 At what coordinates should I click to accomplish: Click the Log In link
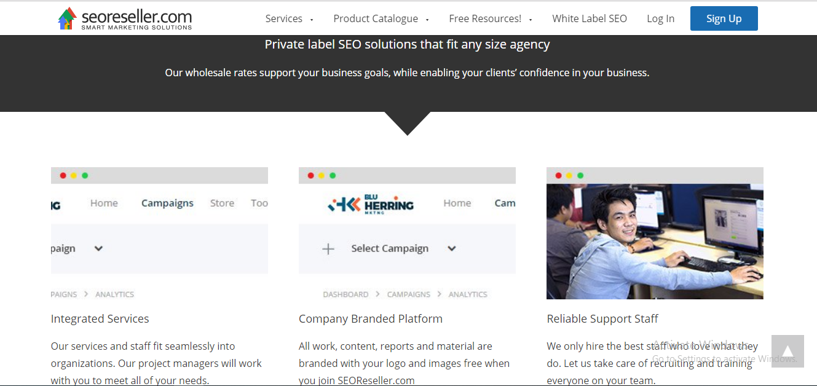pyautogui.click(x=660, y=18)
